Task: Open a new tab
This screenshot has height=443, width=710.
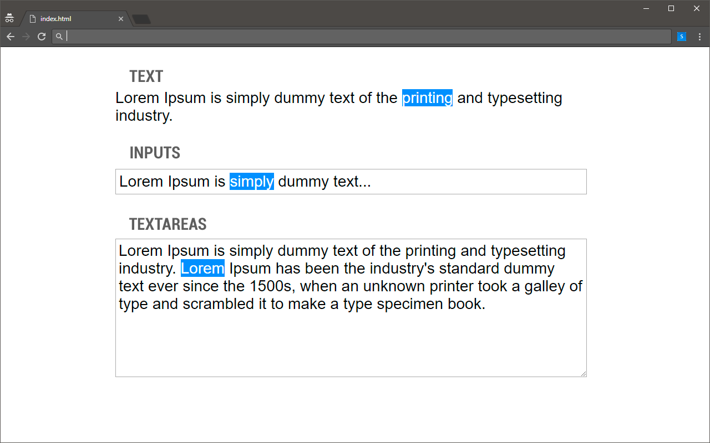Action: (141, 20)
